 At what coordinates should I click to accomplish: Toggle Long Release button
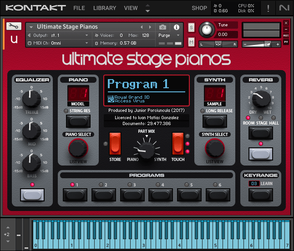[x=215, y=121]
